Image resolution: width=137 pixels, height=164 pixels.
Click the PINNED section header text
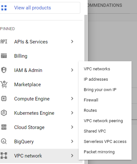click(7, 29)
